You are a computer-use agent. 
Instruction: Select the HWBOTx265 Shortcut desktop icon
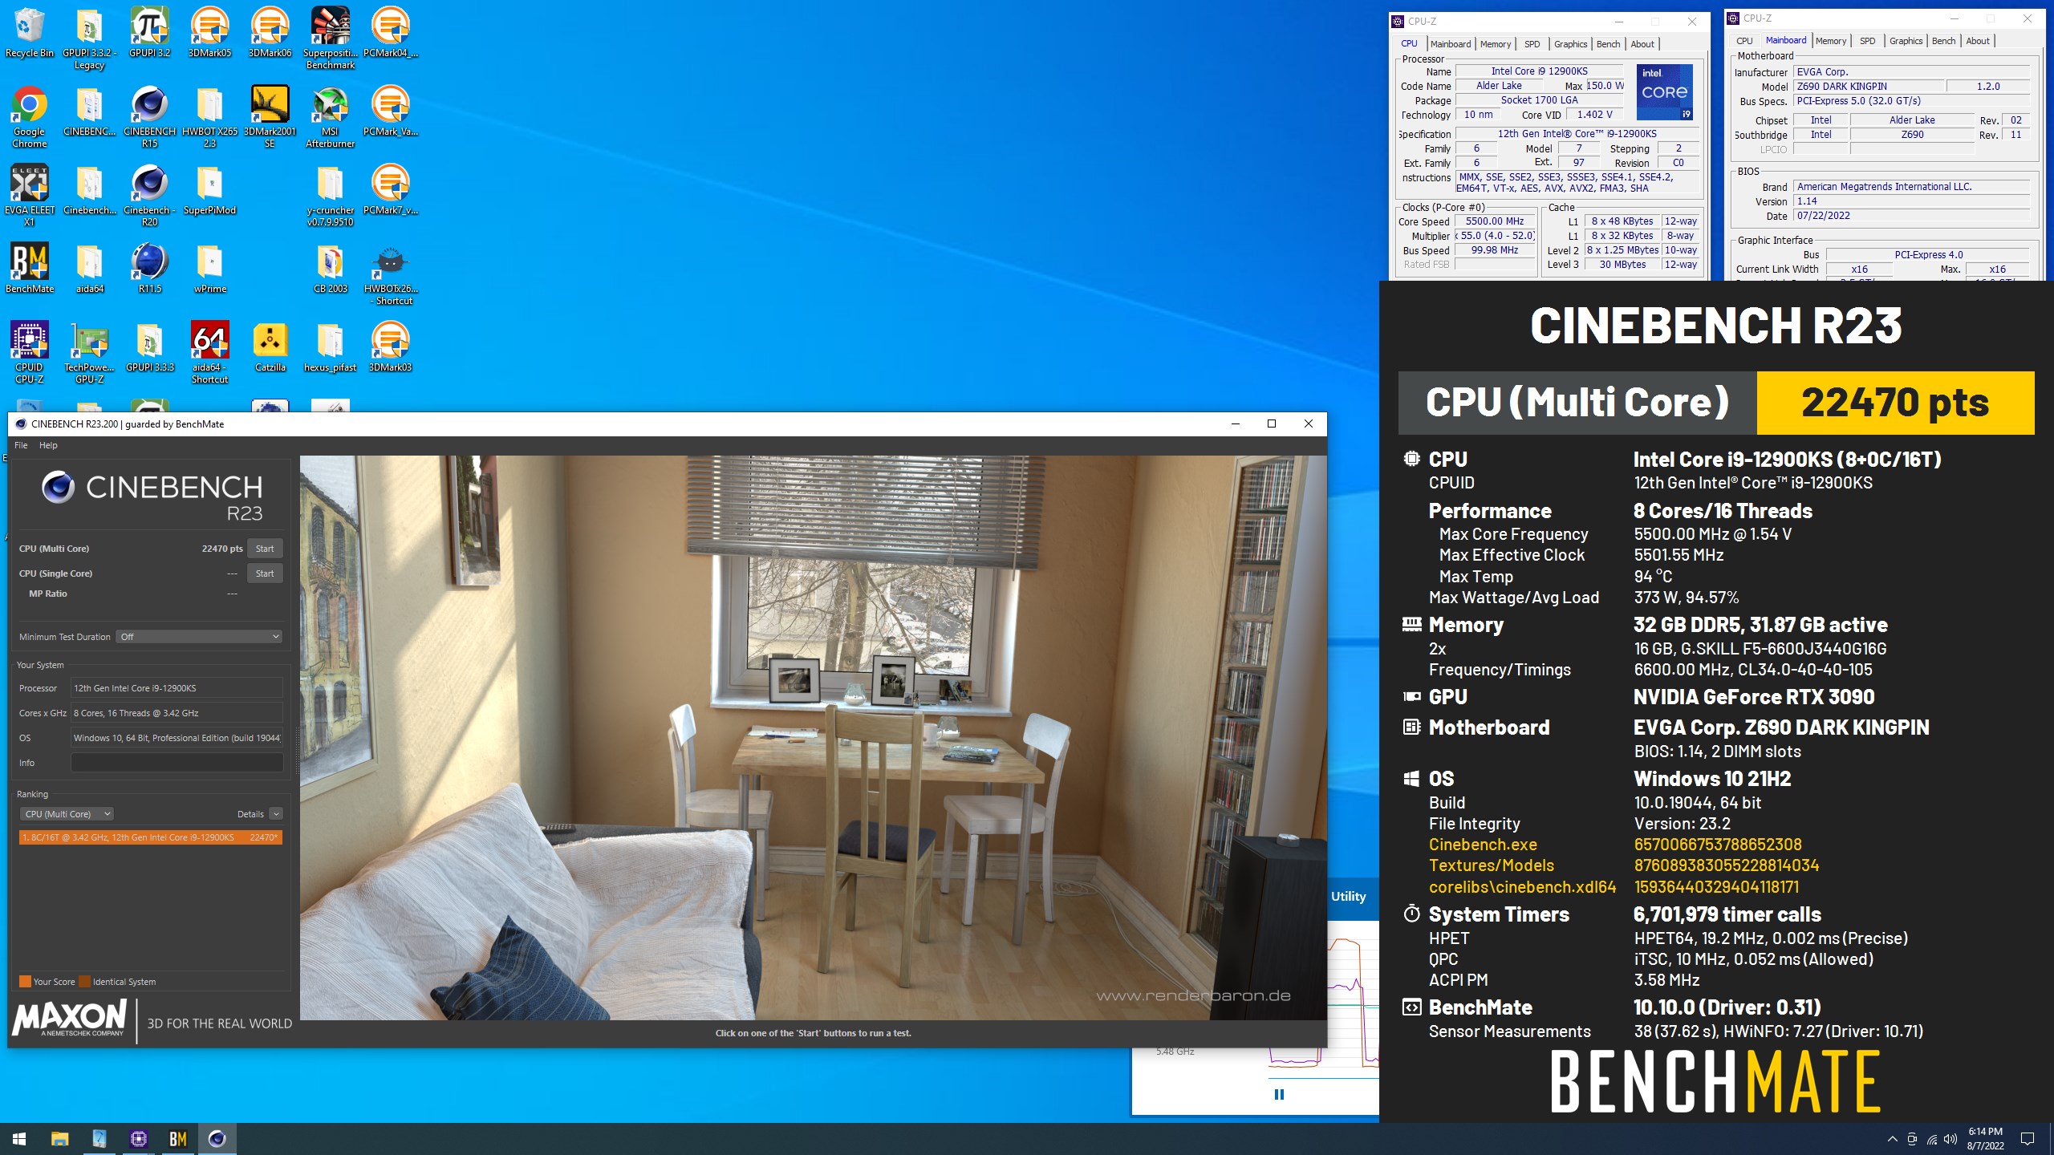391,274
